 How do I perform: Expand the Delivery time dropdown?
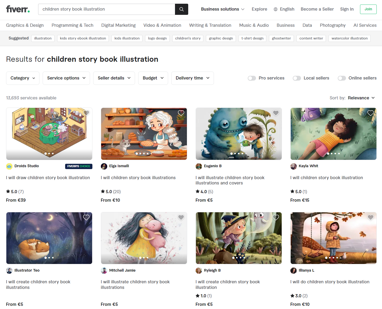tap(192, 78)
